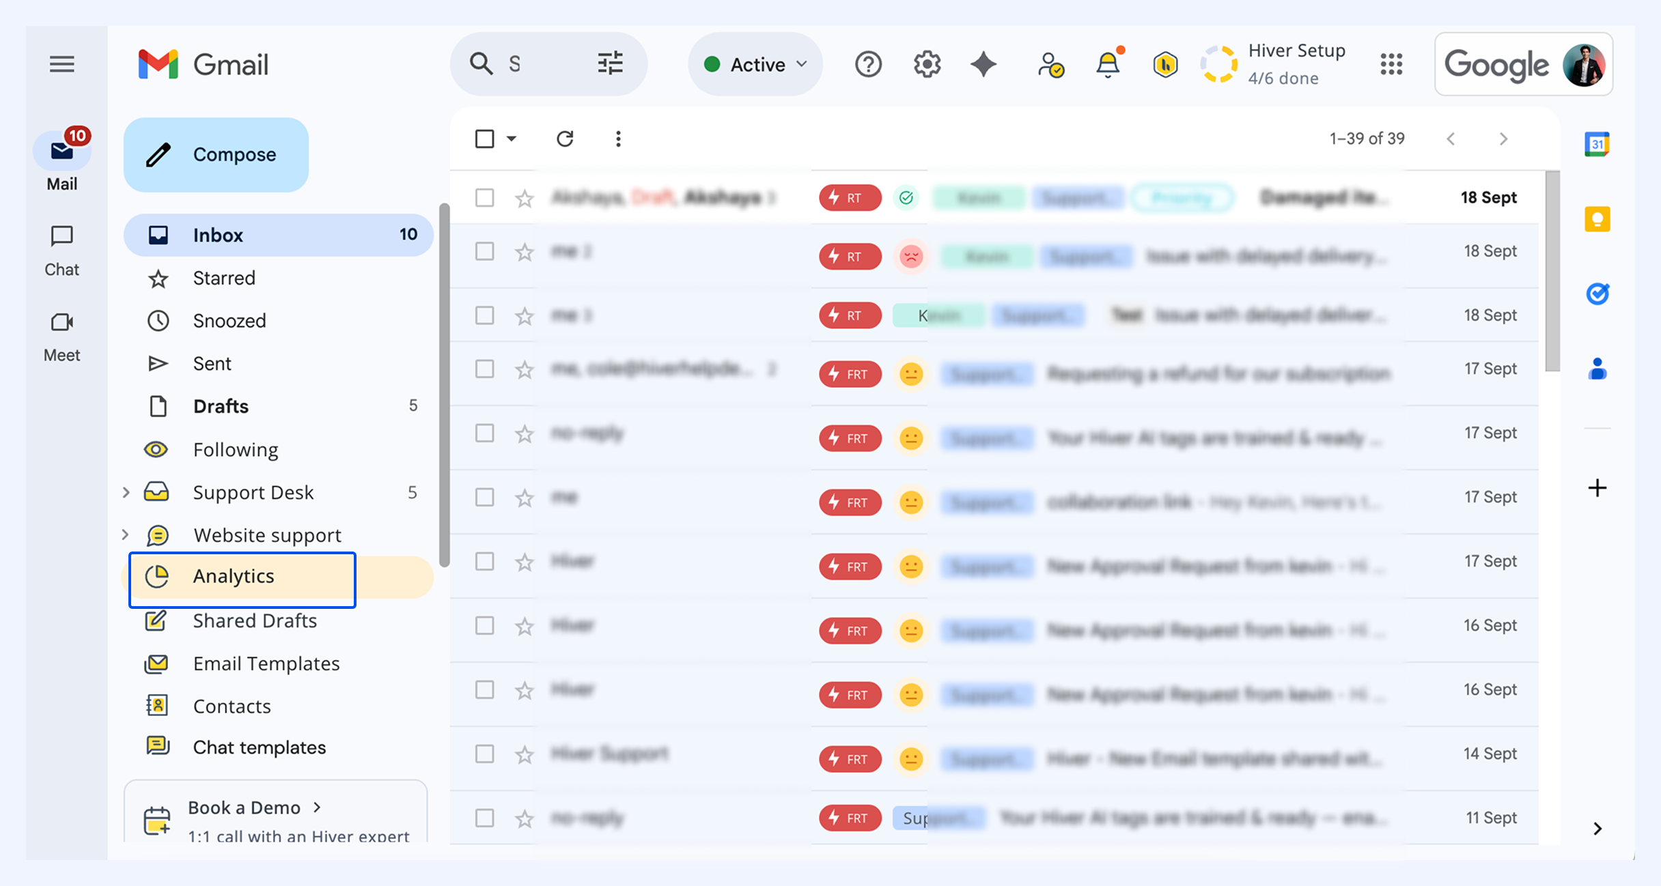The width and height of the screenshot is (1661, 886).
Task: Select the 'Damaged ite...' email checkbox
Action: tap(484, 198)
